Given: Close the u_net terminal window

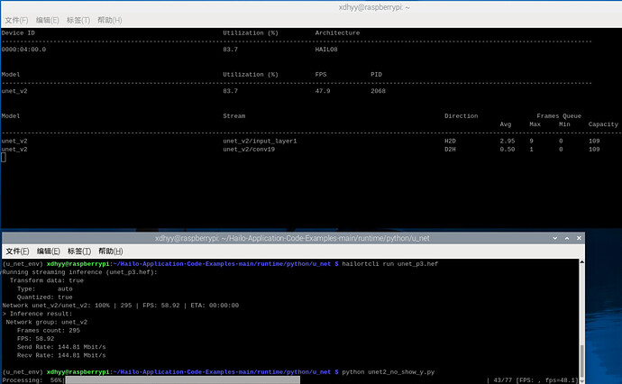Looking at the screenshot, I should pos(579,238).
